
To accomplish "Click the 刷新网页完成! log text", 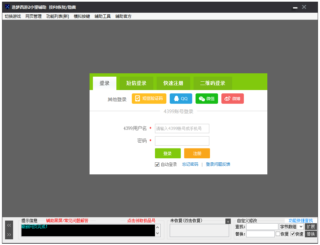I will click(x=34, y=227).
